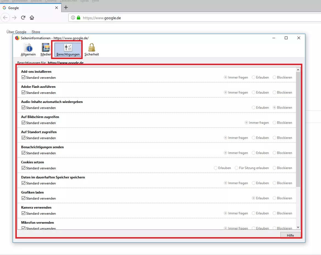Screen dimensions: 321x255
Task: Click the browser forward arrow
Action: [14, 18]
